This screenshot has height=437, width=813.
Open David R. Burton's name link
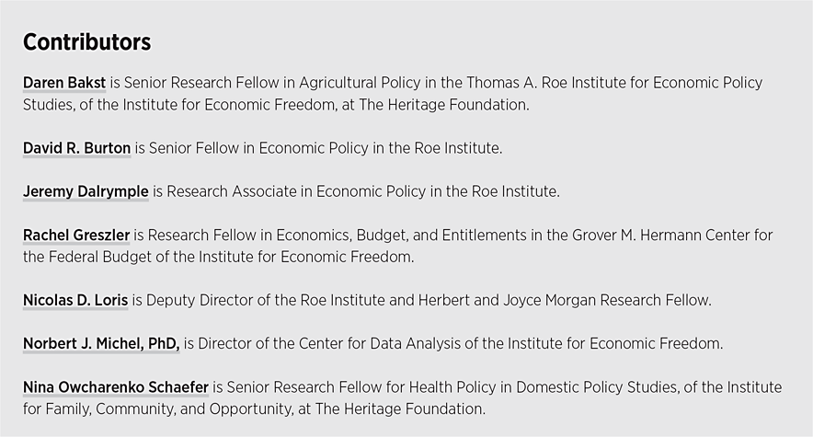pyautogui.click(x=76, y=148)
